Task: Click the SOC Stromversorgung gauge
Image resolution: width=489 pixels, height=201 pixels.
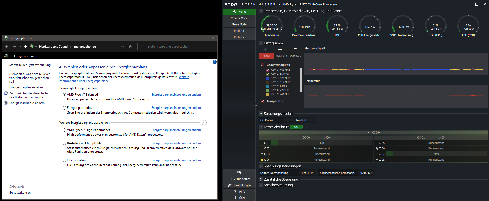Action: [403, 26]
